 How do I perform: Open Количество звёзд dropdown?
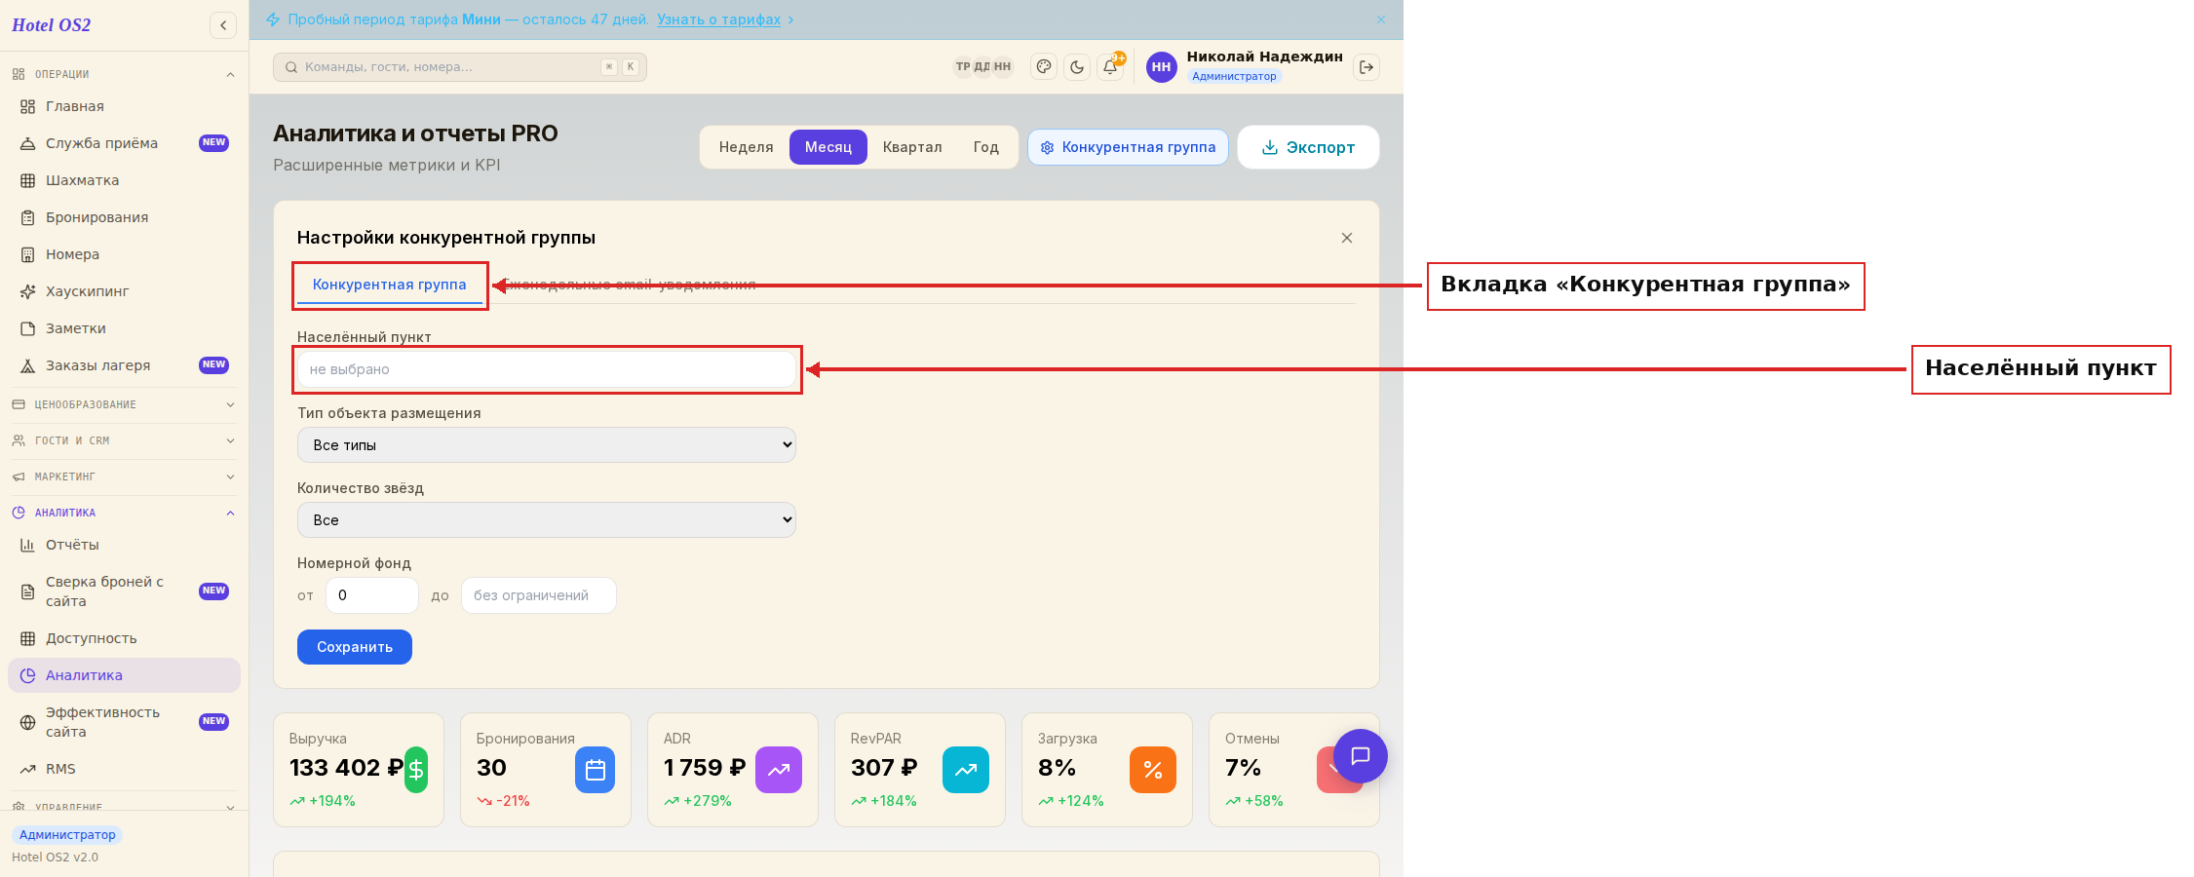(547, 519)
